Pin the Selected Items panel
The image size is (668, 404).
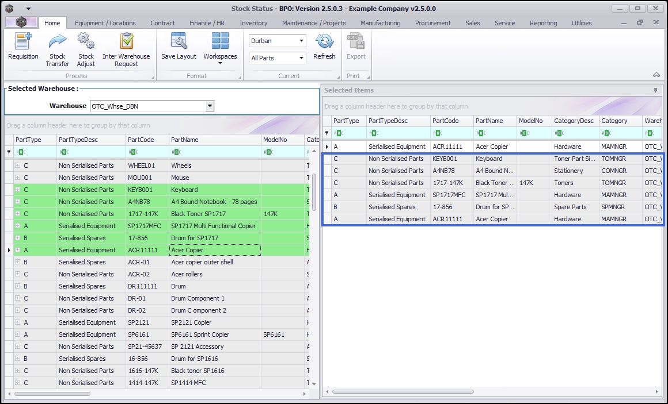pos(655,90)
